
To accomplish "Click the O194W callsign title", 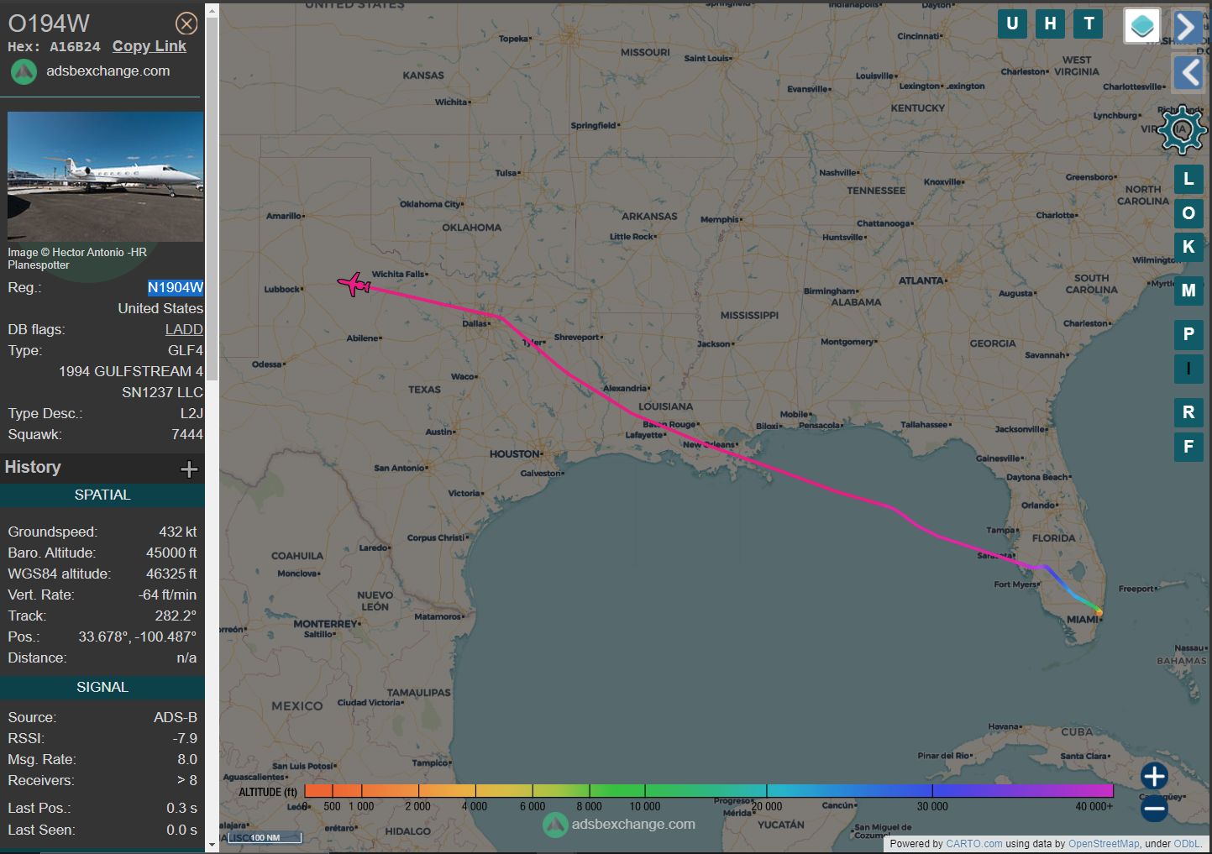I will [x=49, y=24].
